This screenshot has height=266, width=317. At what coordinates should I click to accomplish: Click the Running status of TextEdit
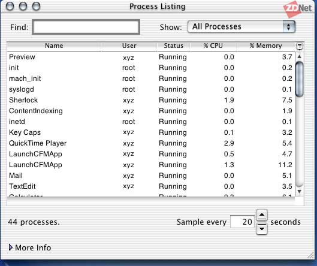tap(173, 186)
